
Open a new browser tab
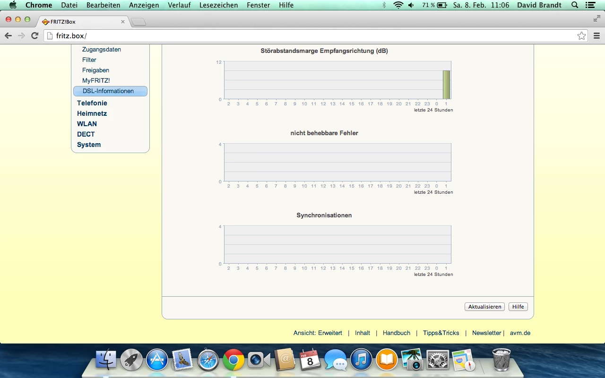(x=138, y=22)
